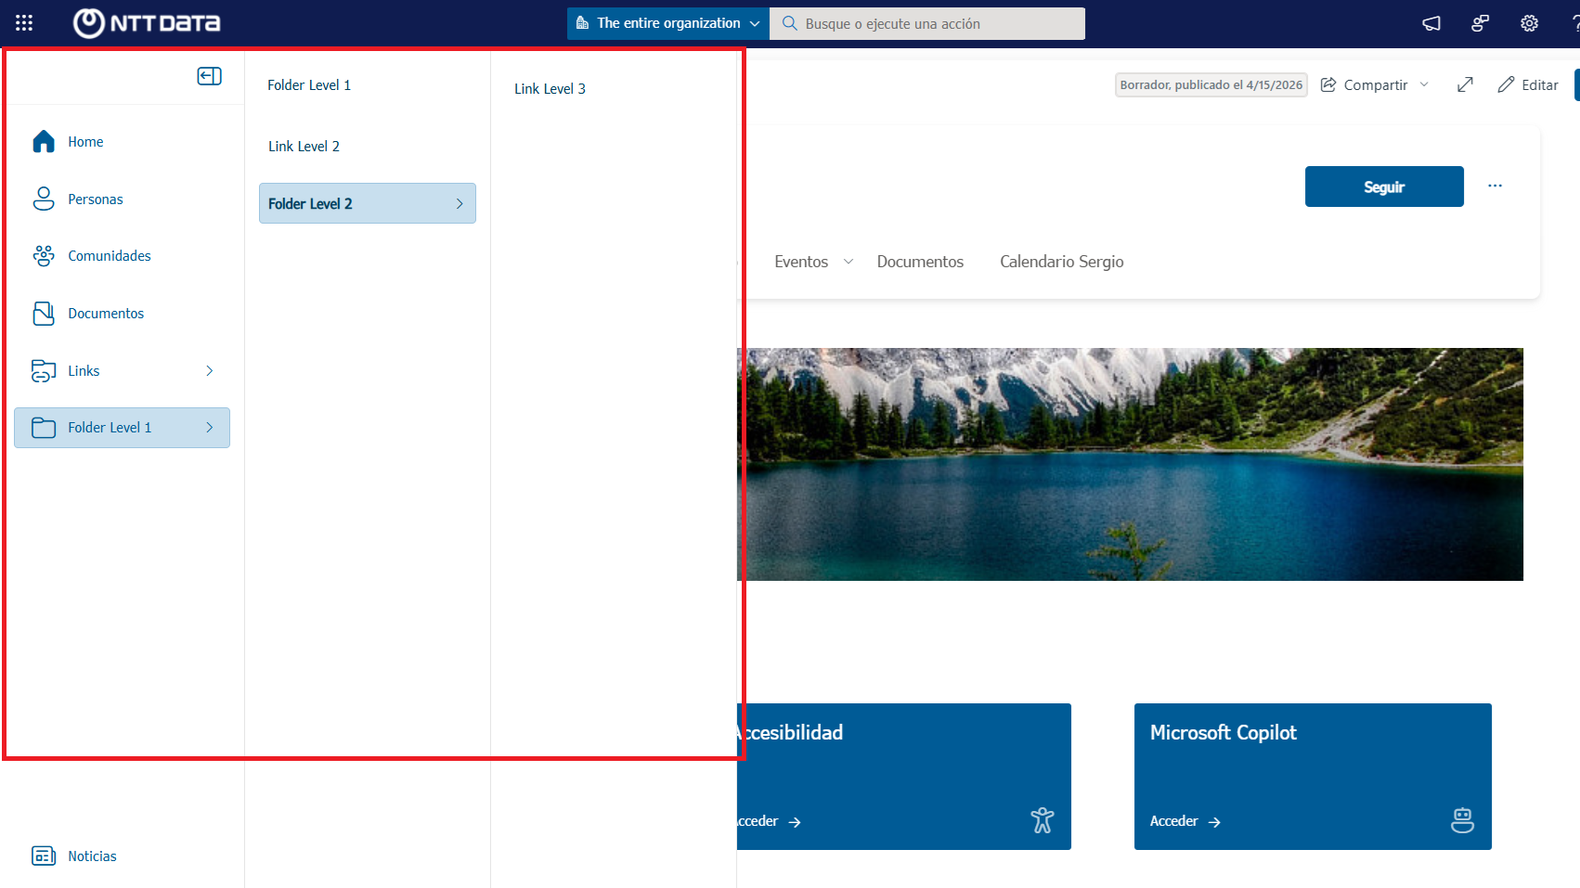The width and height of the screenshot is (1580, 888).
Task: Click Acceder link on Microsoft Copilot card
Action: (1185, 822)
